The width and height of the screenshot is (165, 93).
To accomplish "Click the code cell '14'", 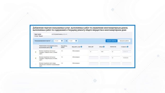I will pyautogui.click(x=62, y=63).
